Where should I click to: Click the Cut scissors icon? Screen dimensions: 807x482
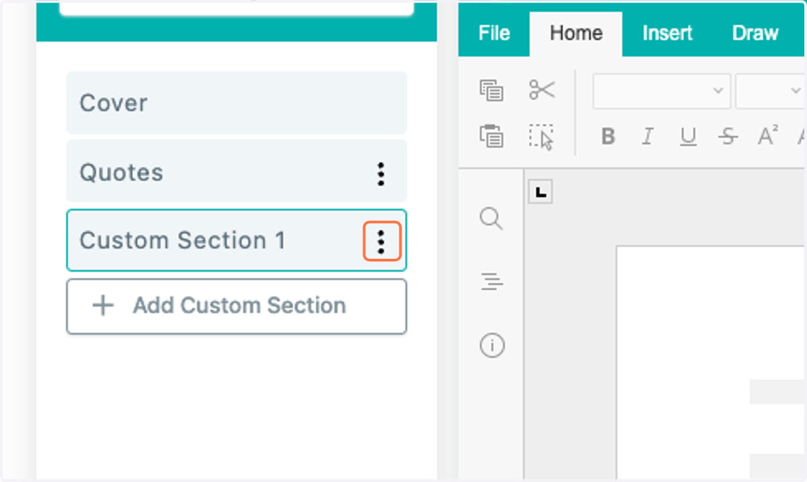point(541,89)
